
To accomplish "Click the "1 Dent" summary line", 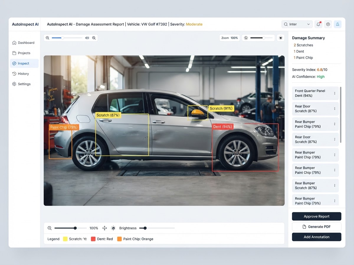I will [299, 51].
